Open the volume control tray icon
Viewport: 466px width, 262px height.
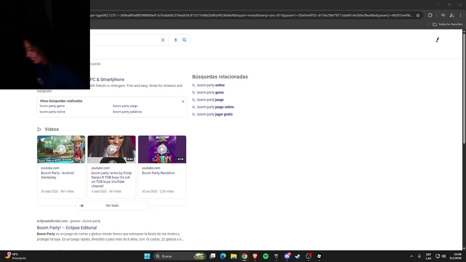pos(443,256)
